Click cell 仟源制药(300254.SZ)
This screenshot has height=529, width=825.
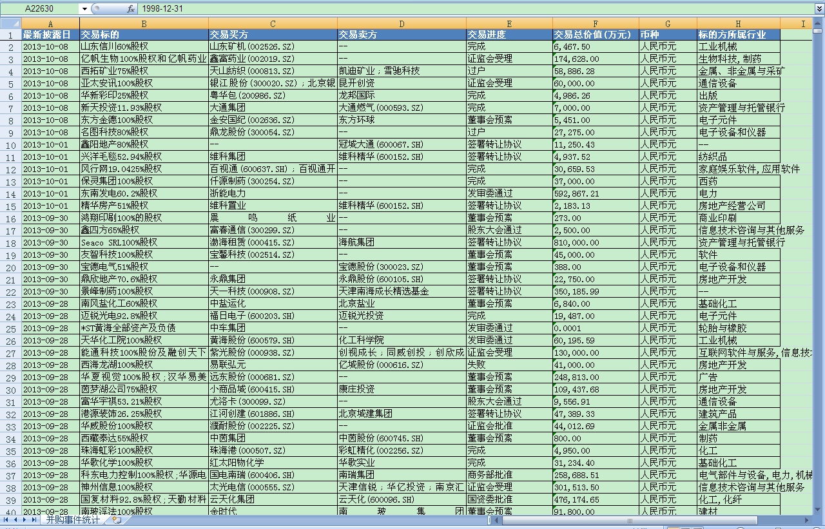click(x=273, y=182)
